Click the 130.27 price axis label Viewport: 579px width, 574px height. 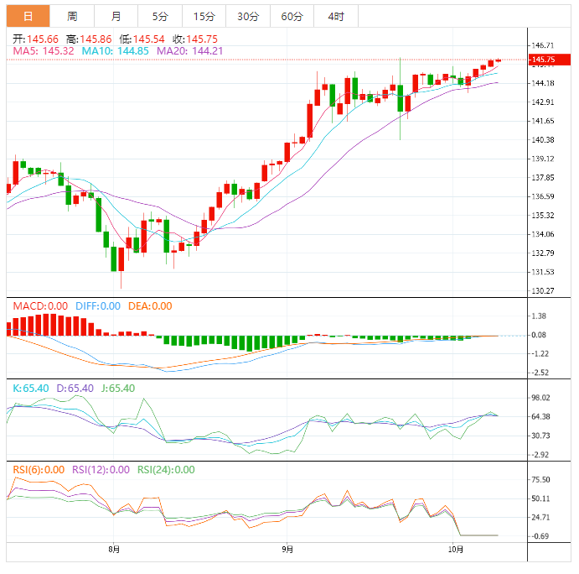coord(543,290)
